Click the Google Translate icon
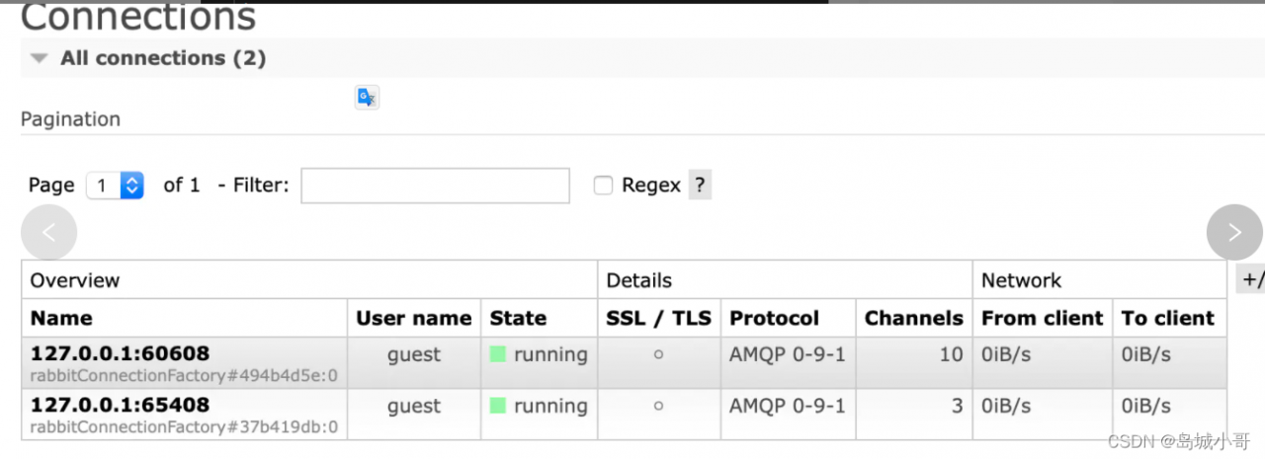1265x459 pixels. pyautogui.click(x=367, y=97)
